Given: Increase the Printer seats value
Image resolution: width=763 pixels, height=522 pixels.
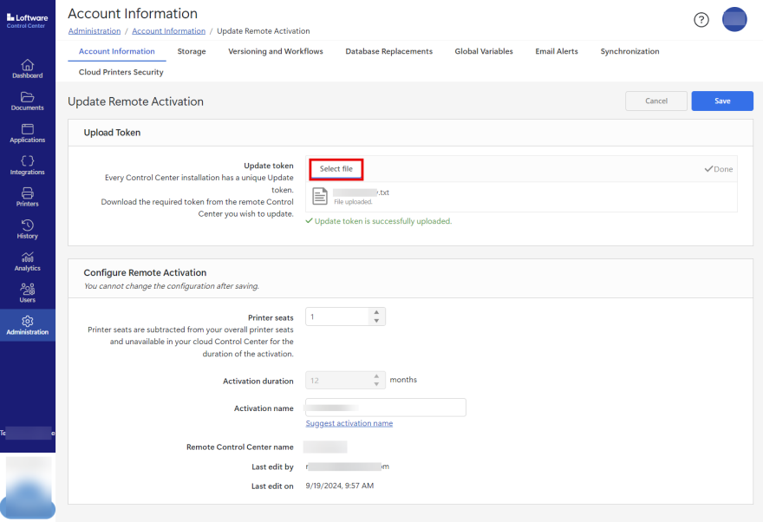Looking at the screenshot, I should (376, 312).
